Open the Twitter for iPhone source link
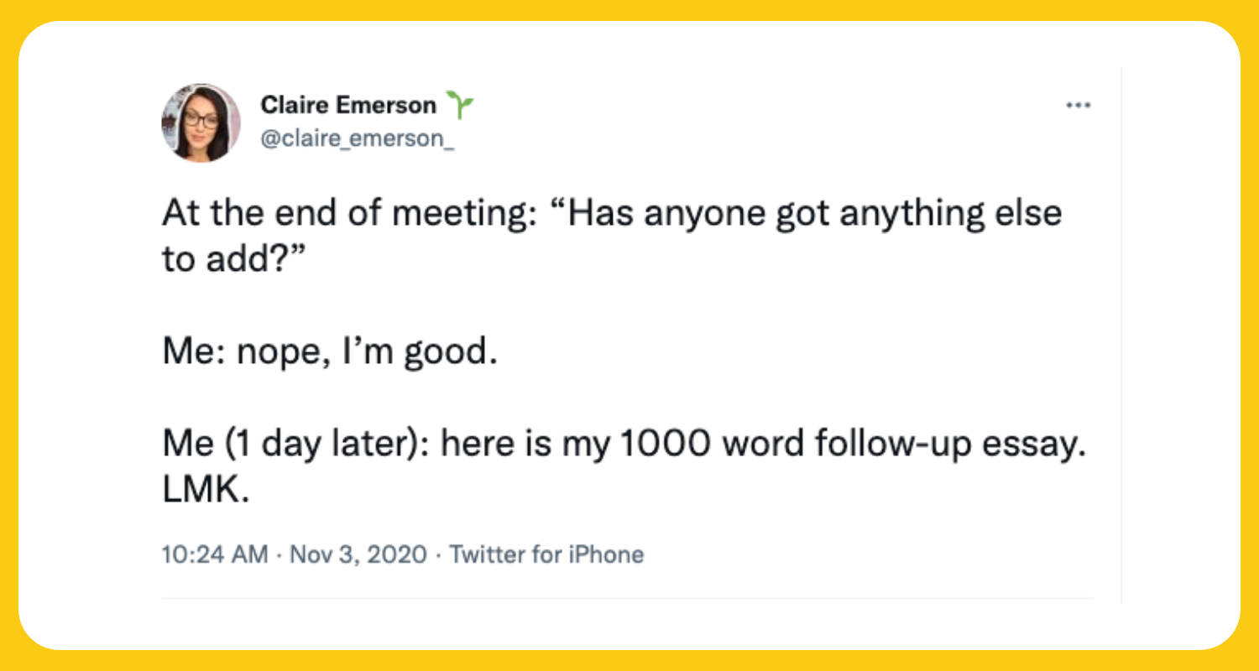Screen dimensions: 1259x671 pyautogui.click(x=547, y=554)
